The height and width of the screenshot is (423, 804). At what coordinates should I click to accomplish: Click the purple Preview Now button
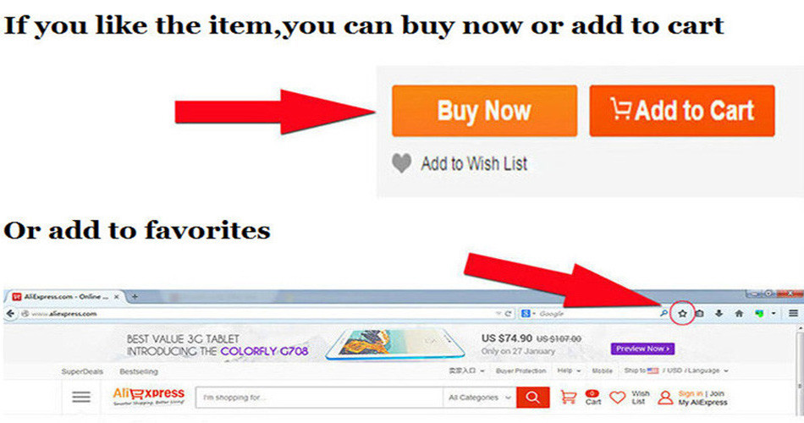pyautogui.click(x=642, y=349)
